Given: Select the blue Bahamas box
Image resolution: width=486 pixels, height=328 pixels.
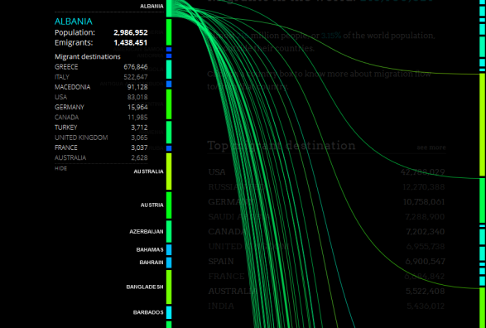Looking at the screenshot, I should [169, 249].
